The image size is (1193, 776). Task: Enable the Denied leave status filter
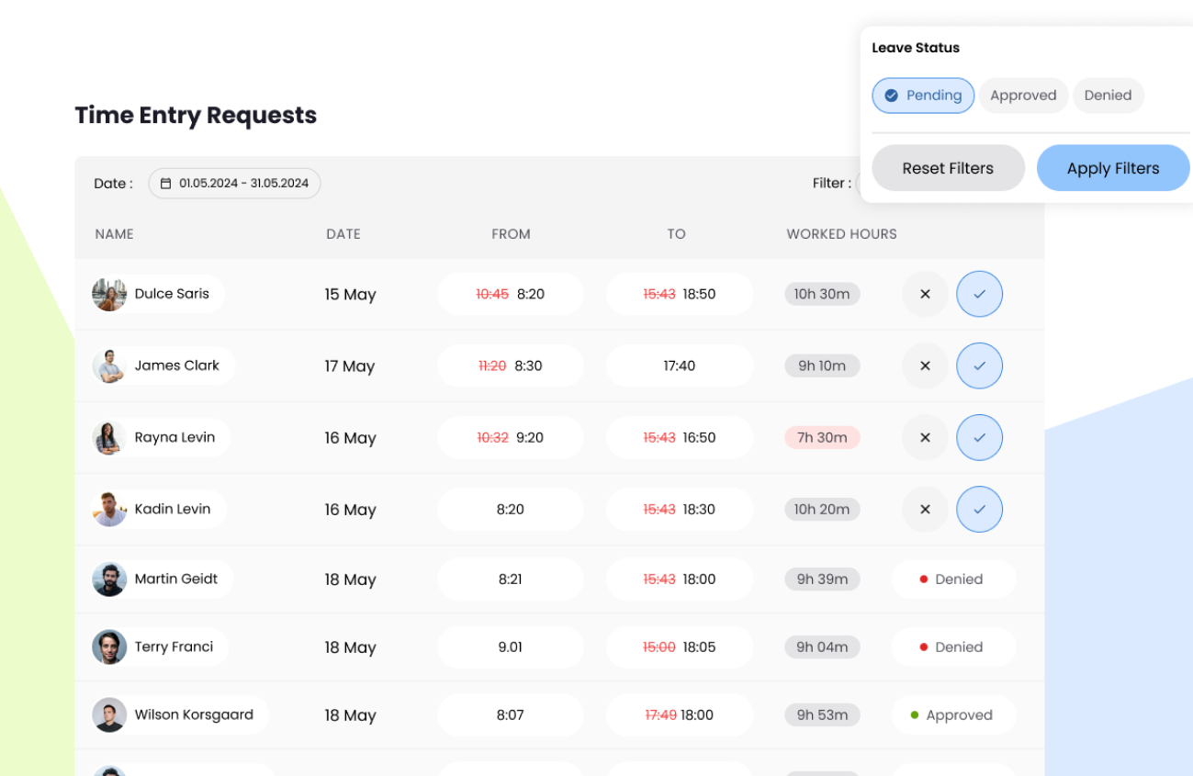click(x=1109, y=96)
